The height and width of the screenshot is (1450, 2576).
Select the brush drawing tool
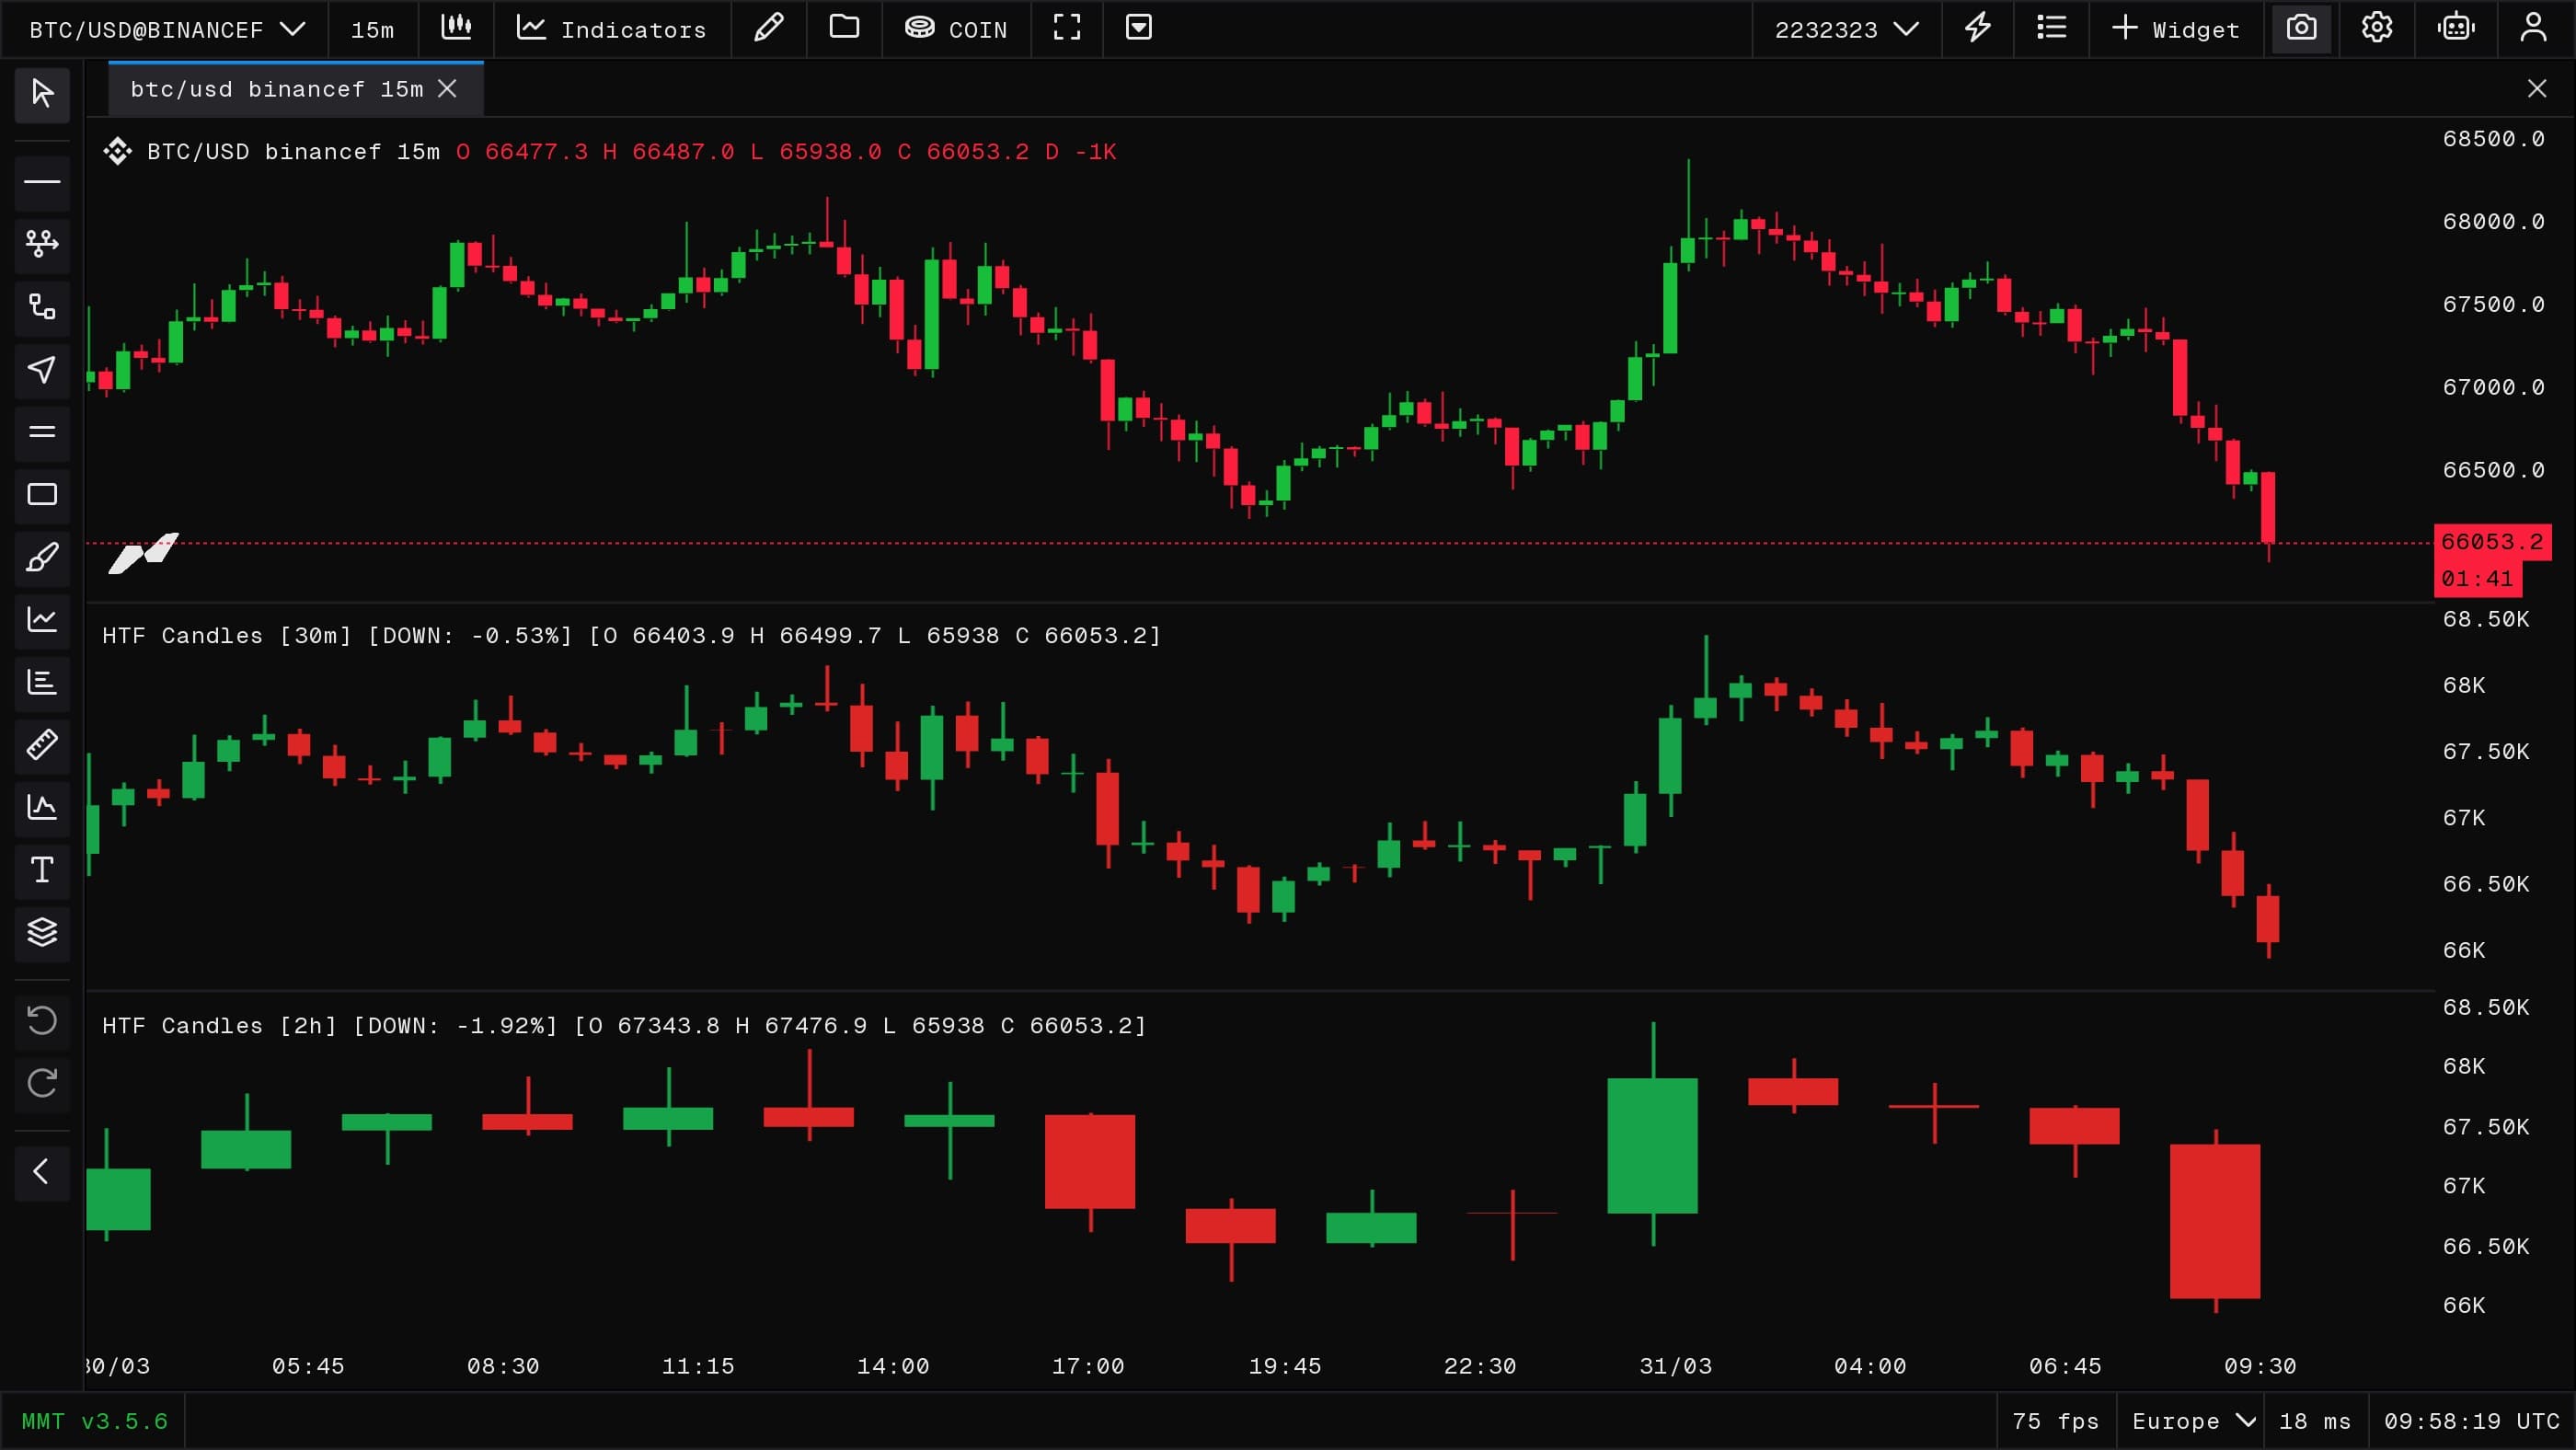tap(42, 557)
